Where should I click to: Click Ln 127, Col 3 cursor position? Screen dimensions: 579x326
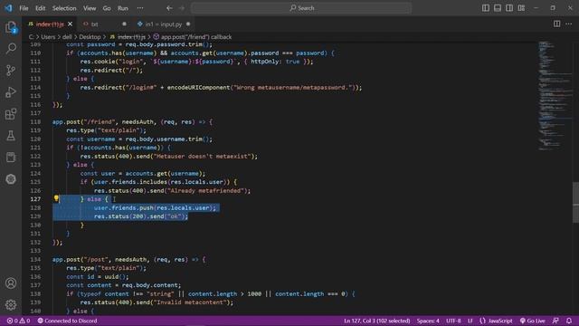376,321
